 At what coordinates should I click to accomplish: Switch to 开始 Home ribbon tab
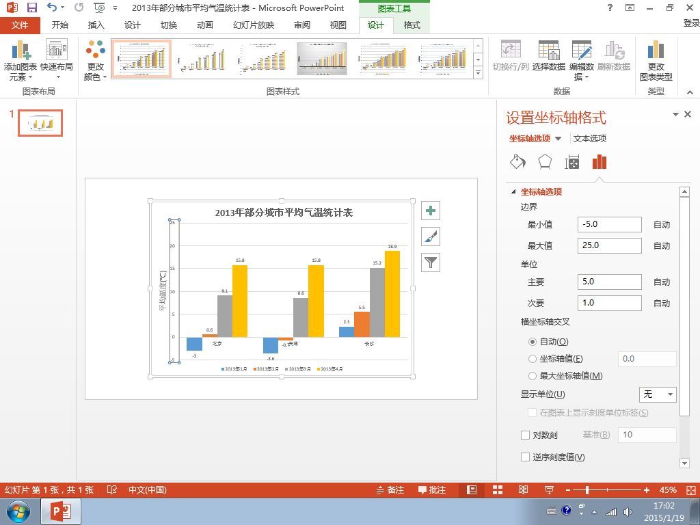click(60, 25)
